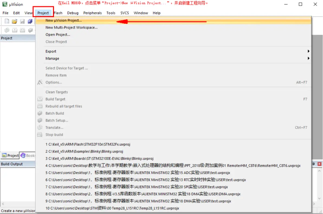This screenshot has width=323, height=214.
Task: Open recent project 9 DMA test.uvprojx
Action: (x=173, y=201)
